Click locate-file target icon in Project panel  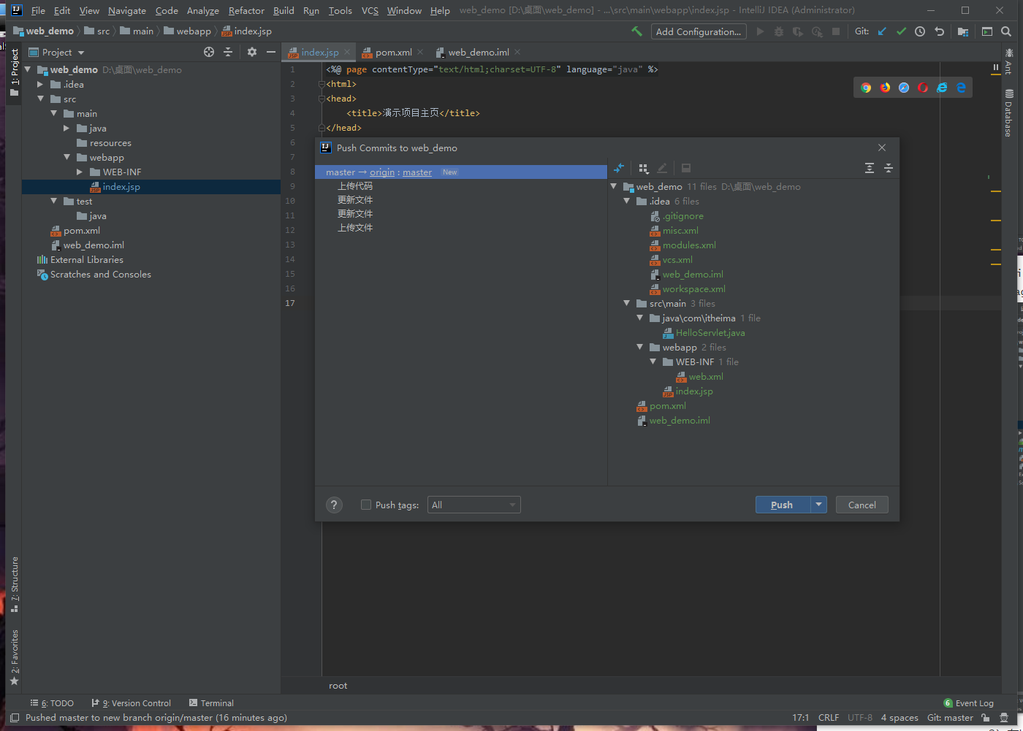coord(209,52)
